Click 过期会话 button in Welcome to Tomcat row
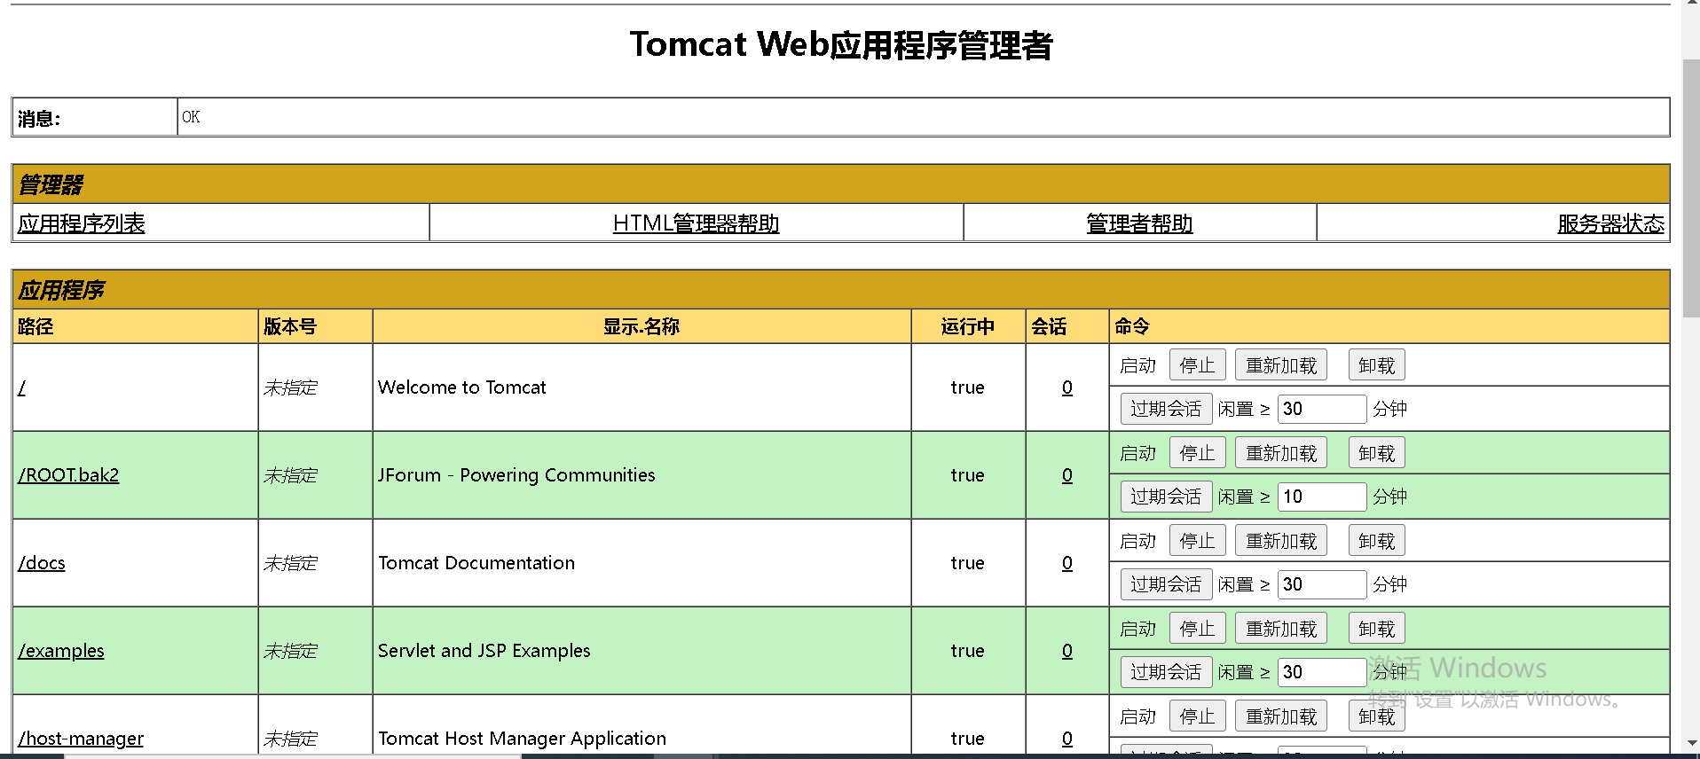 (x=1166, y=409)
